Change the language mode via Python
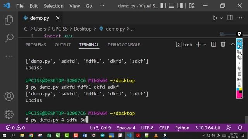Viewport: 248px width, 139px height. point(182,128)
